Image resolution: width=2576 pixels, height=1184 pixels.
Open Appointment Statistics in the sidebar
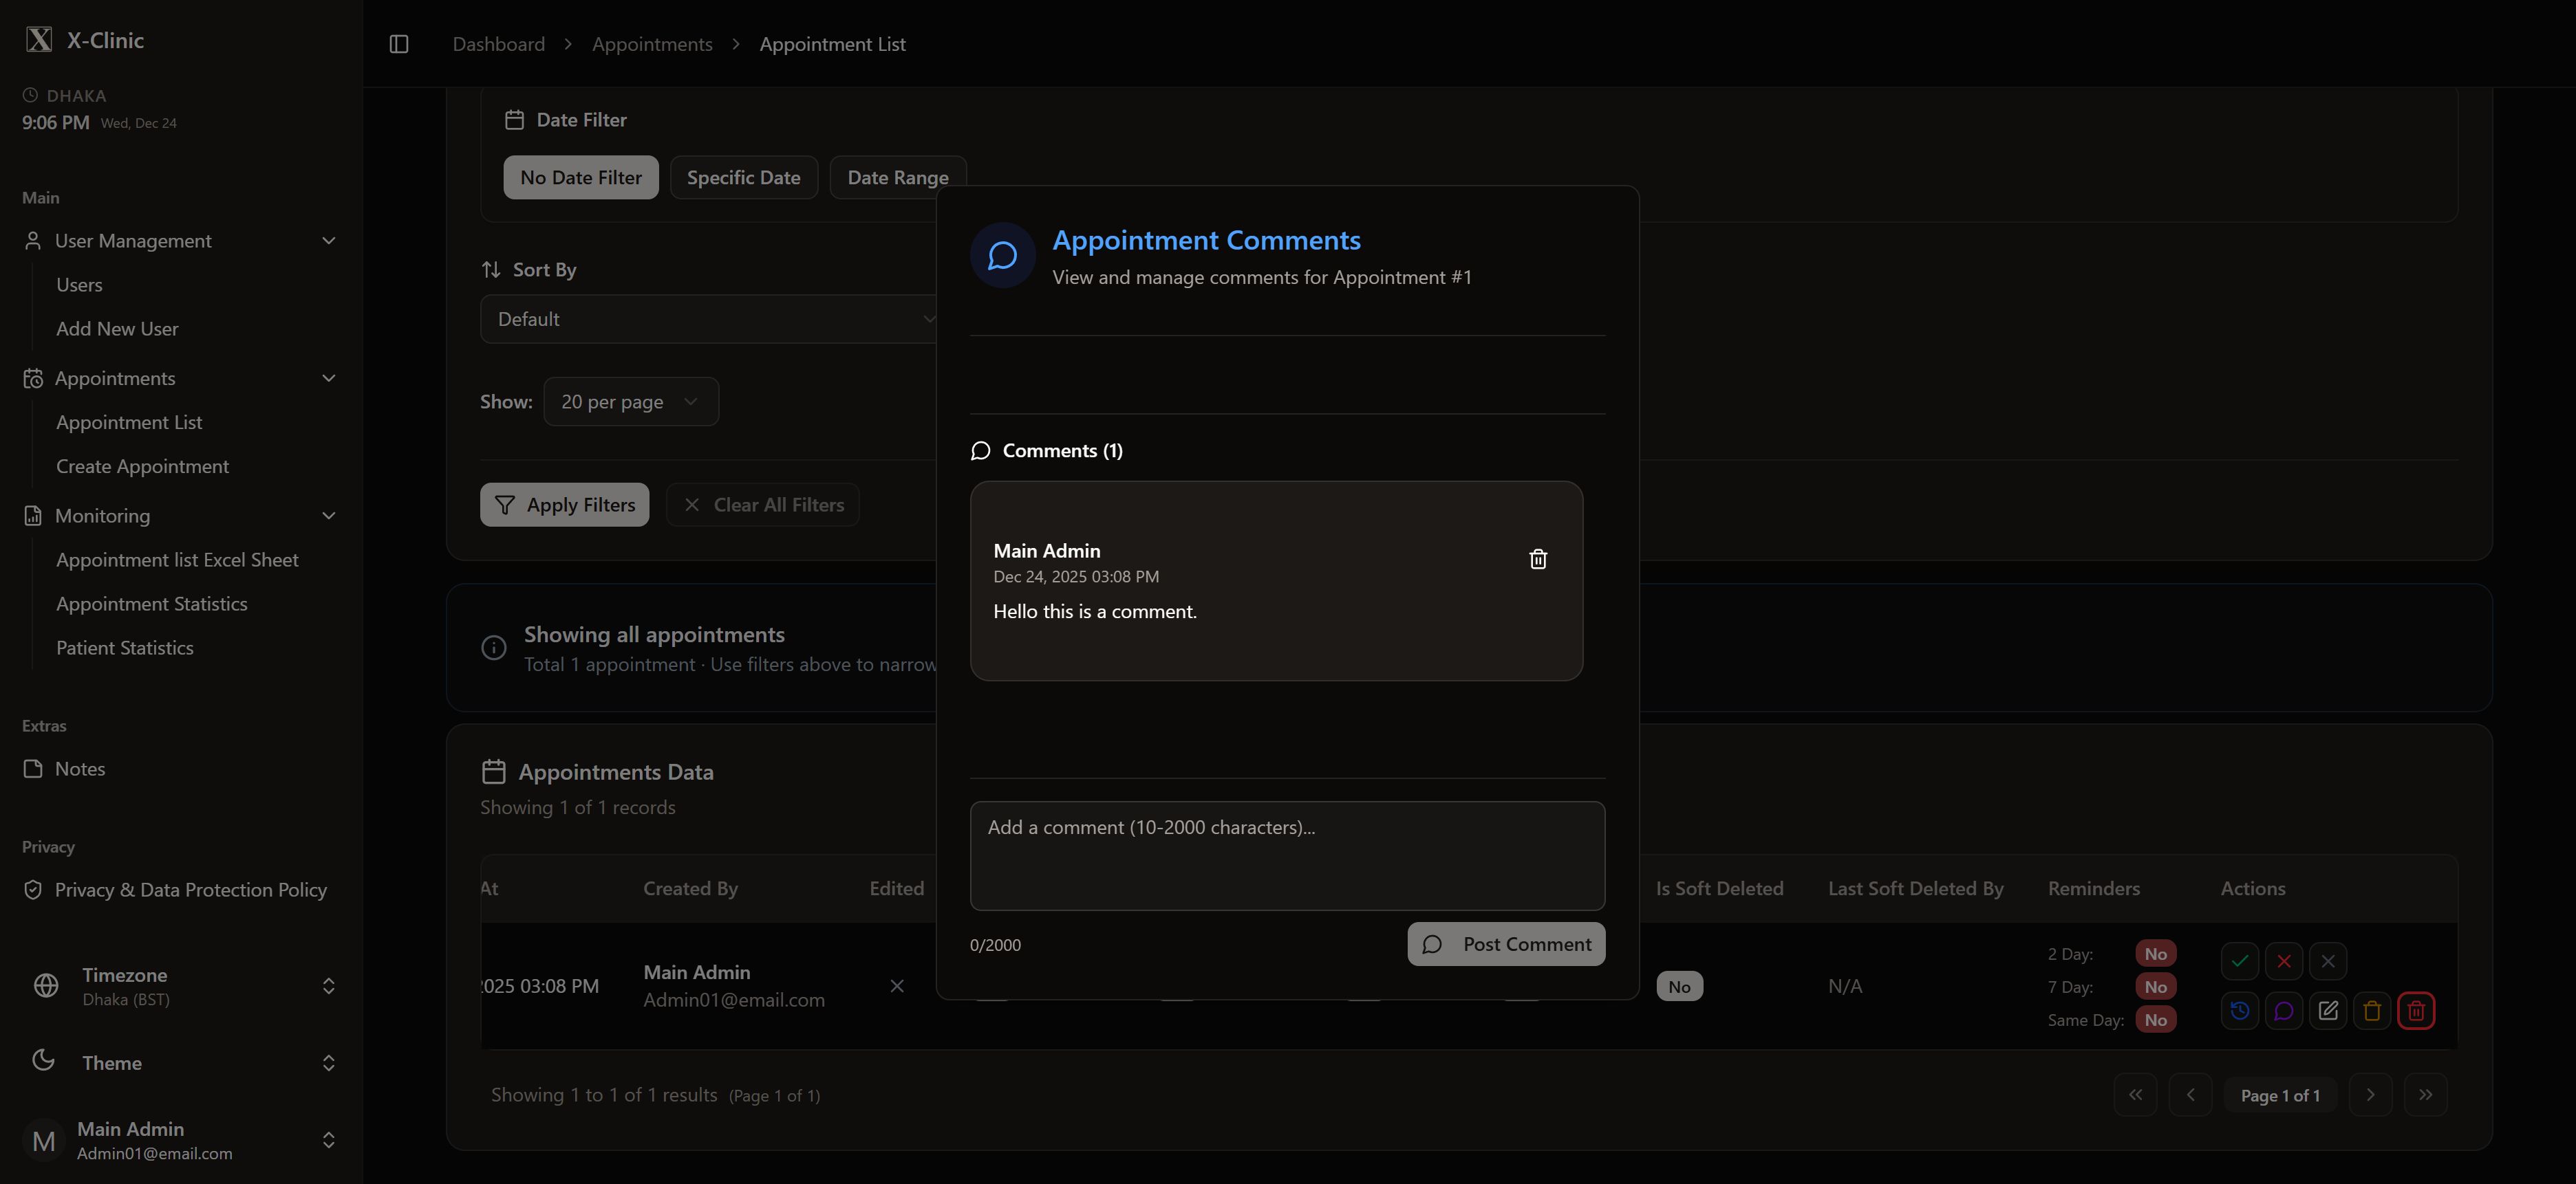click(x=151, y=604)
